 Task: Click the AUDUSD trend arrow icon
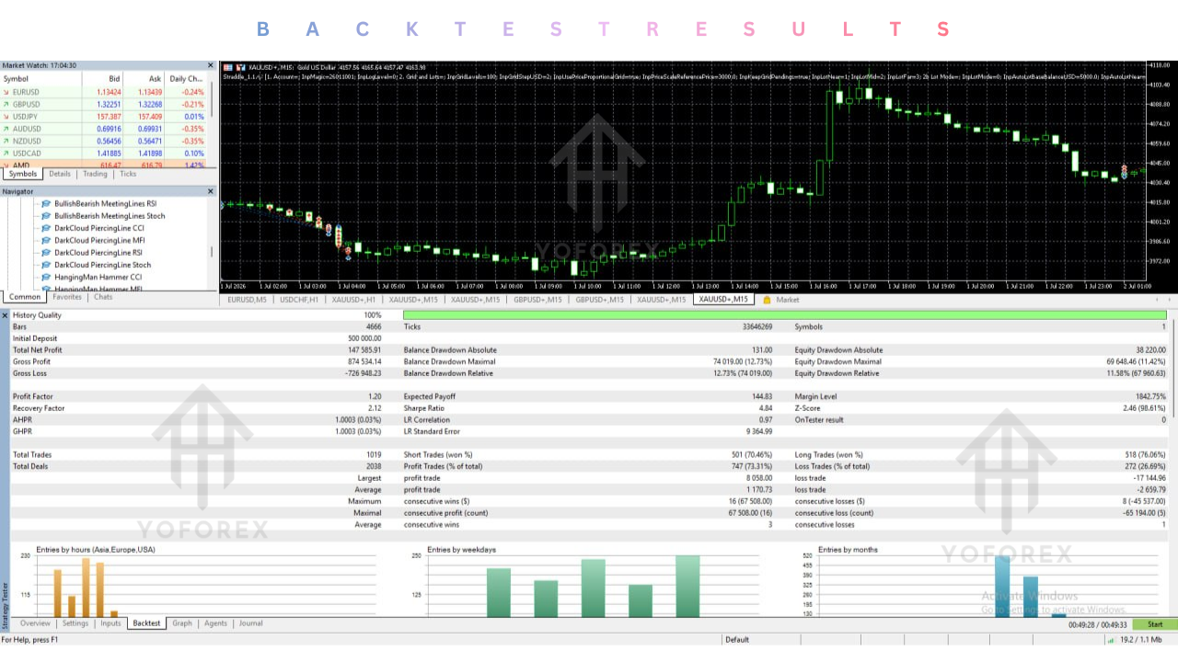[x=7, y=129]
